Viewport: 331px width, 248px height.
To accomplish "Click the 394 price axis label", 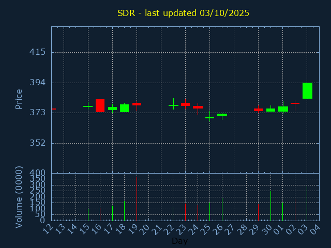I will point(37,83).
